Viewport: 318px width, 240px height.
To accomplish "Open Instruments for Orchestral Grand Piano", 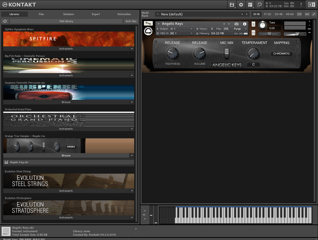I will coord(66,129).
